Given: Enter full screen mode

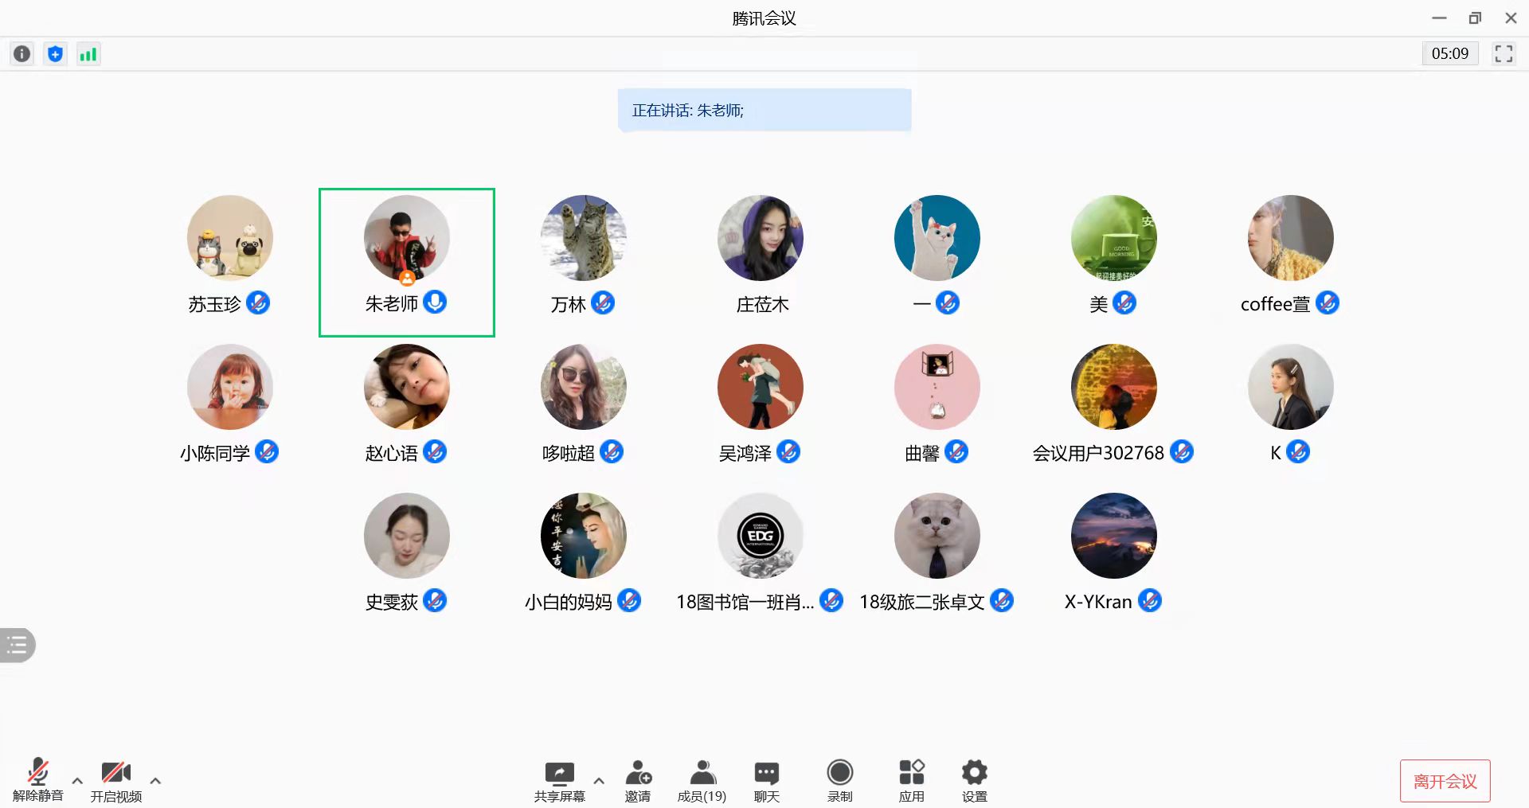Looking at the screenshot, I should (x=1503, y=54).
